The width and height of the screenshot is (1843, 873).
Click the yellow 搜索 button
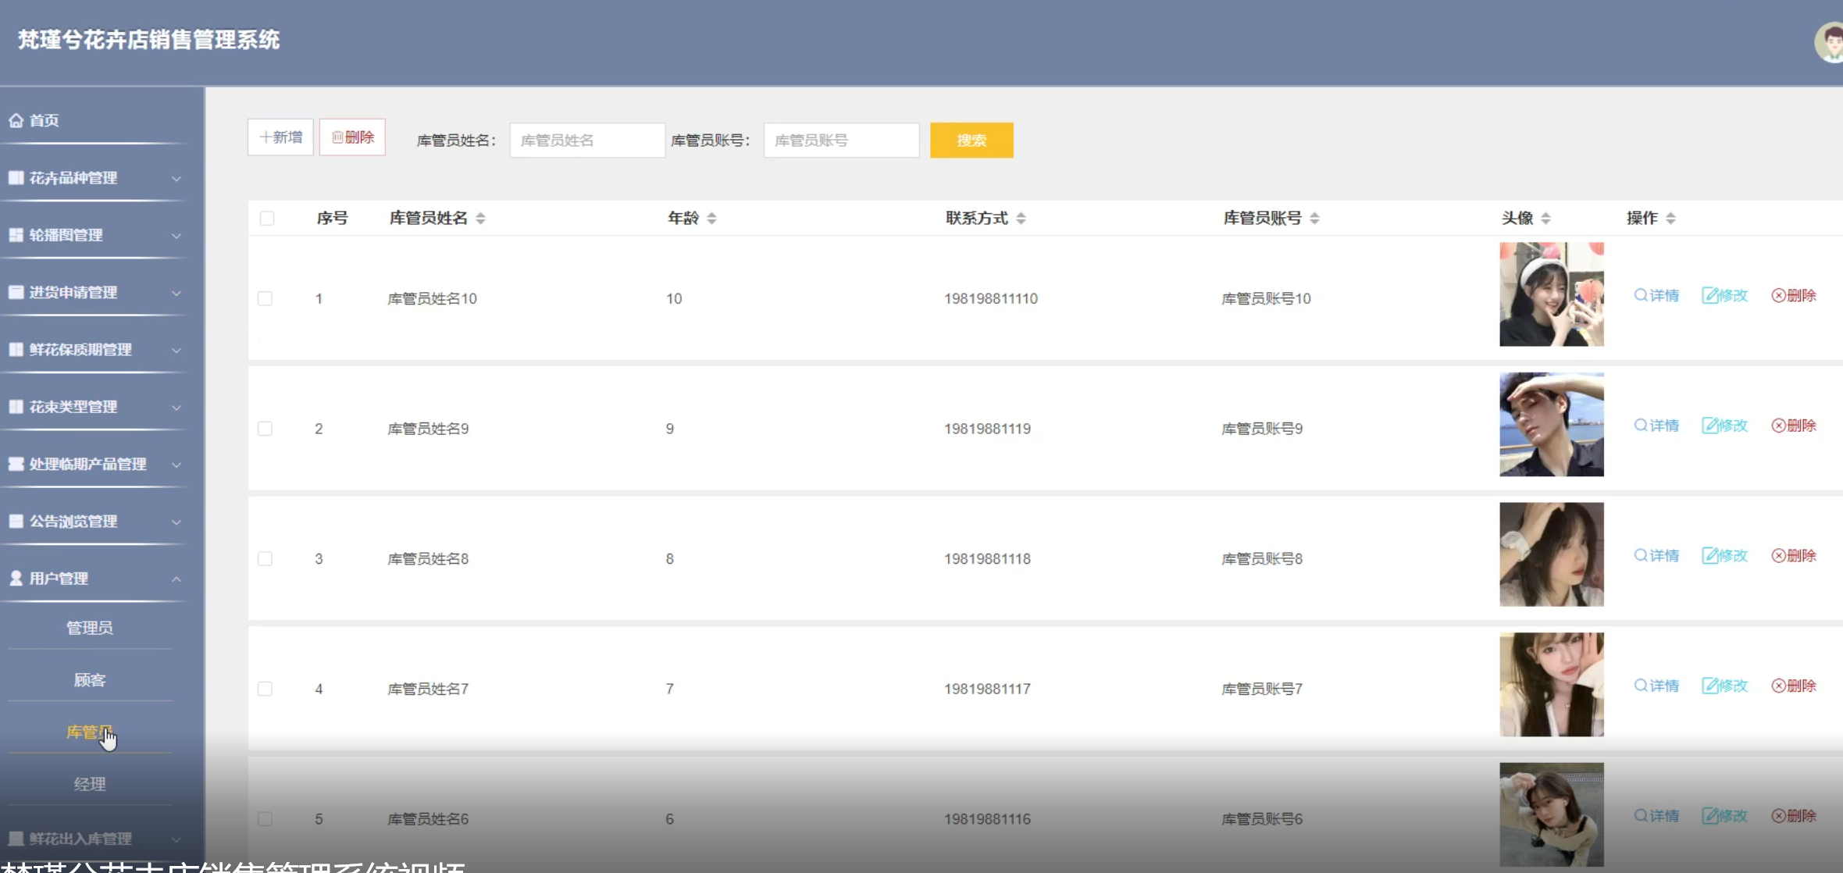click(x=971, y=141)
